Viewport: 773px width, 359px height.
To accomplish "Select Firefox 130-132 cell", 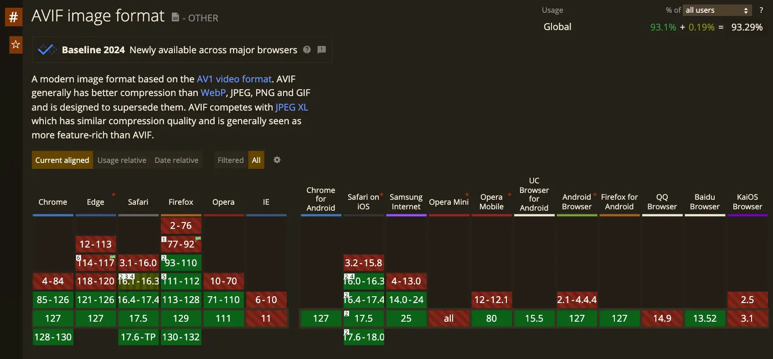I will coord(181,337).
